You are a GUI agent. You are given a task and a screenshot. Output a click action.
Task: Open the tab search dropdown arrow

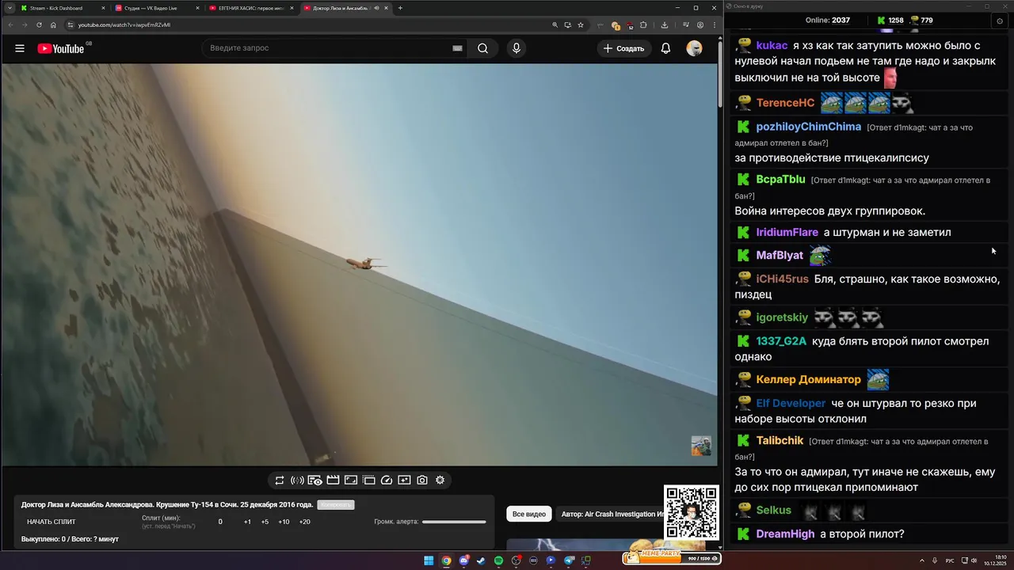(x=9, y=8)
